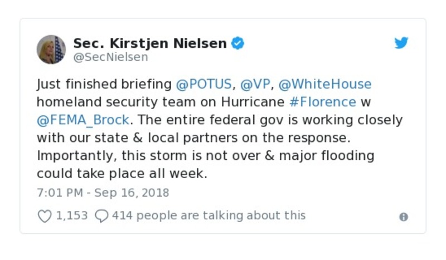Click the blue verified badge
The width and height of the screenshot is (446, 260).
[x=238, y=43]
